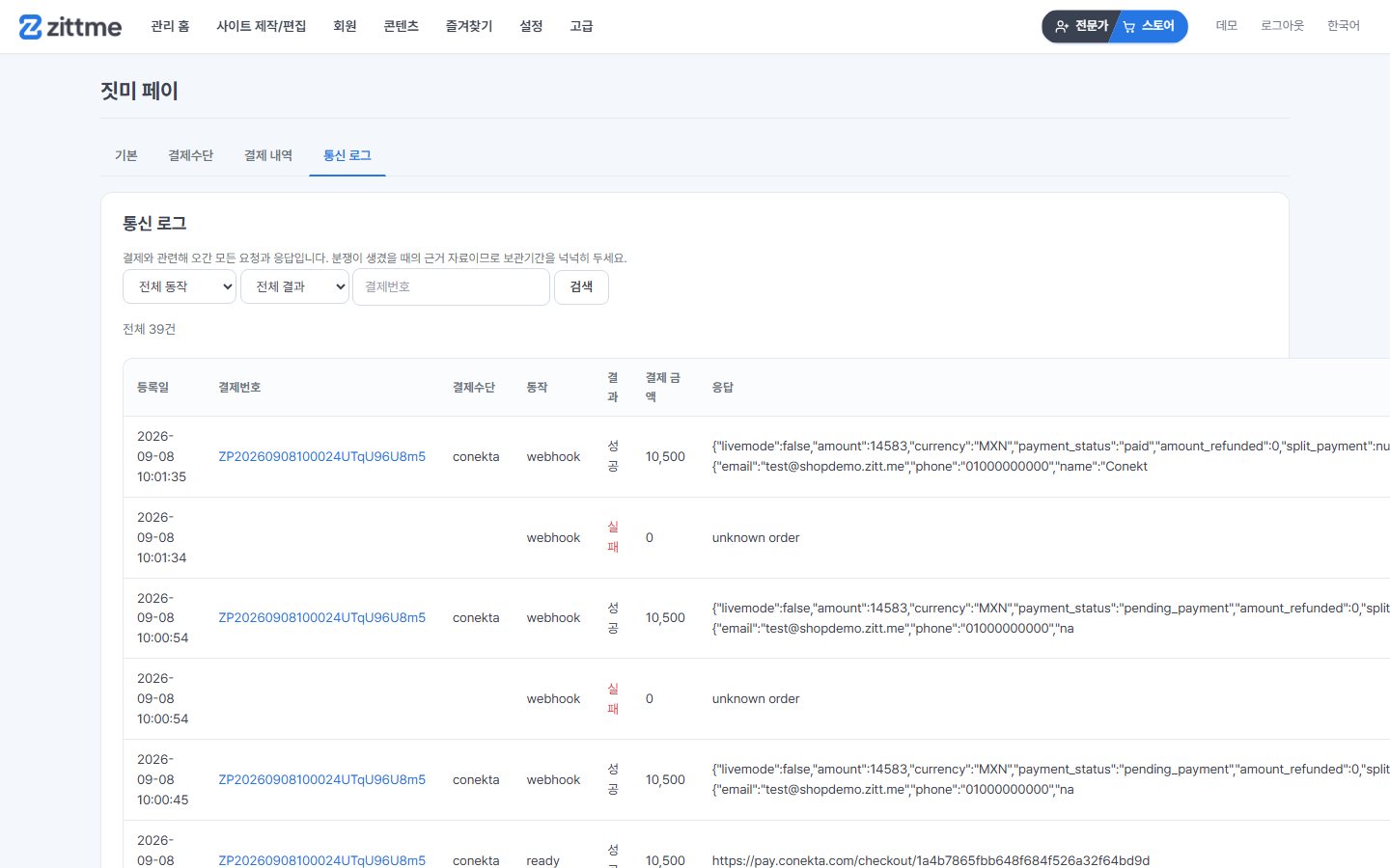This screenshot has height=868, width=1390.
Task: Switch to expert (전문가) mode
Action: click(1081, 26)
